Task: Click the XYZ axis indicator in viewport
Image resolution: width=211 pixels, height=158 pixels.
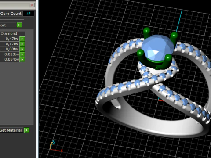Action: pyautogui.click(x=56, y=146)
